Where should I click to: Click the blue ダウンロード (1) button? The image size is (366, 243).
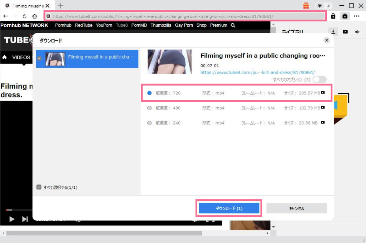(x=229, y=208)
